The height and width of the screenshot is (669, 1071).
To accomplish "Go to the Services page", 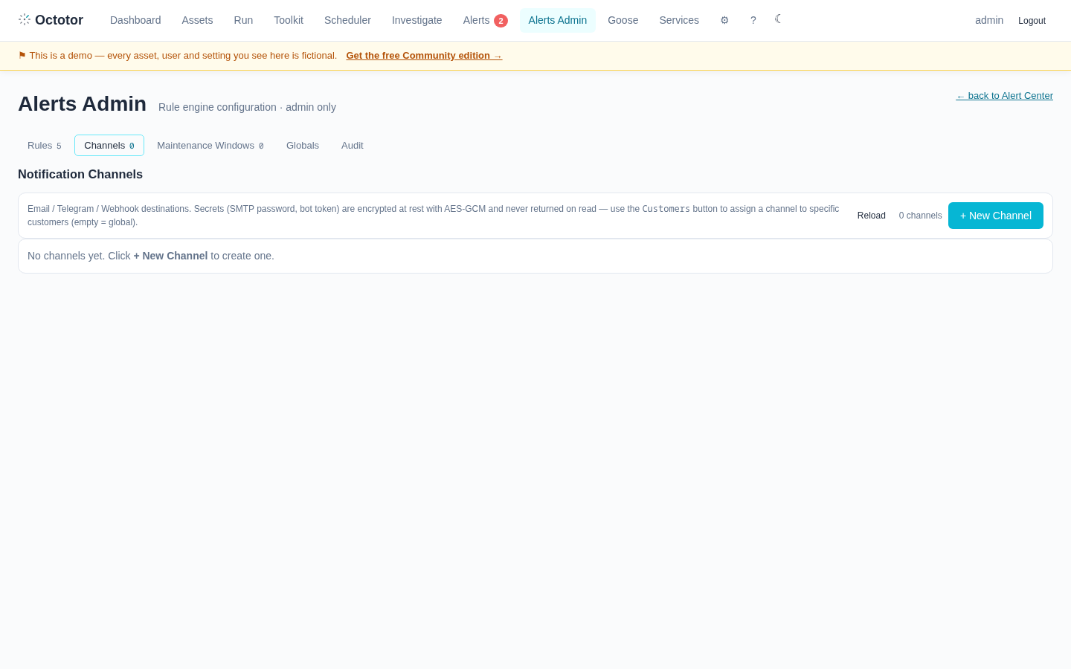I will 679,20.
